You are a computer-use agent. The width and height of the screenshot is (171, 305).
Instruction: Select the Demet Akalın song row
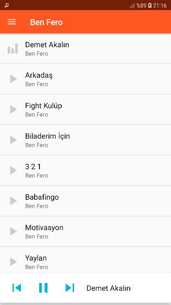[85, 49]
